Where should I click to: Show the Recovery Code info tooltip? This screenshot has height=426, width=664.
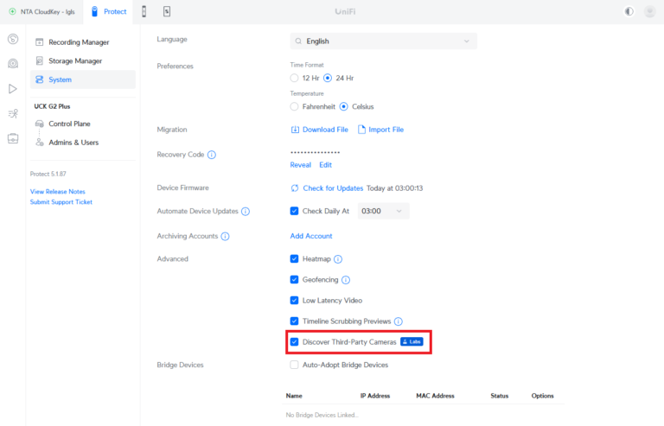click(212, 155)
